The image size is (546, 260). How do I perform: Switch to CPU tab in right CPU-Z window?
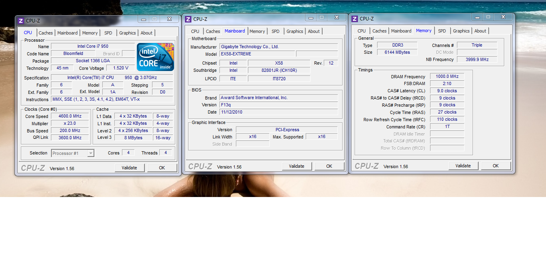pyautogui.click(x=361, y=31)
